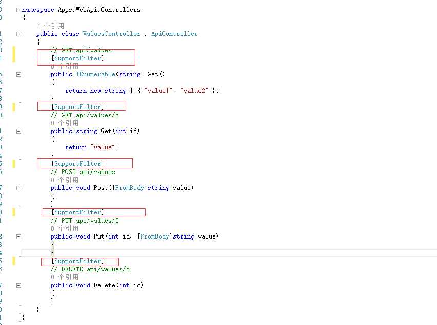Open references lens above Post method
This screenshot has height=325, width=437.
point(65,180)
